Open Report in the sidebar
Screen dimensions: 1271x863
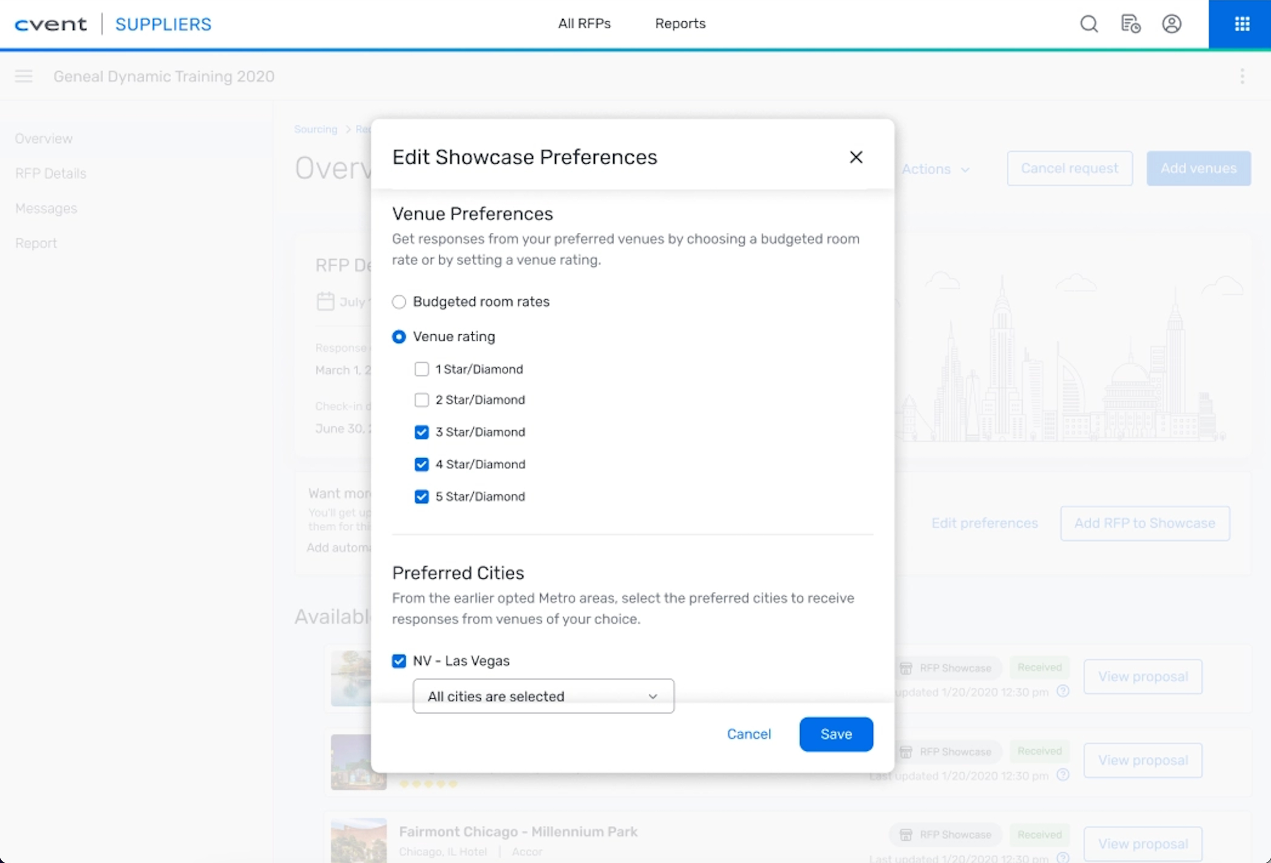coord(36,244)
